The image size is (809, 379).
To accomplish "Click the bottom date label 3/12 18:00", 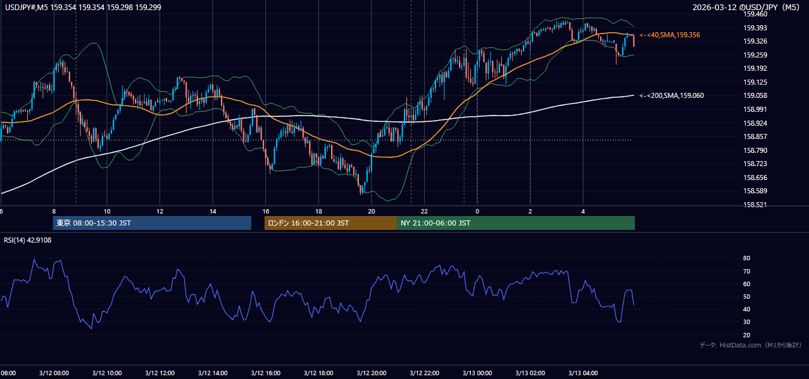I will (318, 373).
